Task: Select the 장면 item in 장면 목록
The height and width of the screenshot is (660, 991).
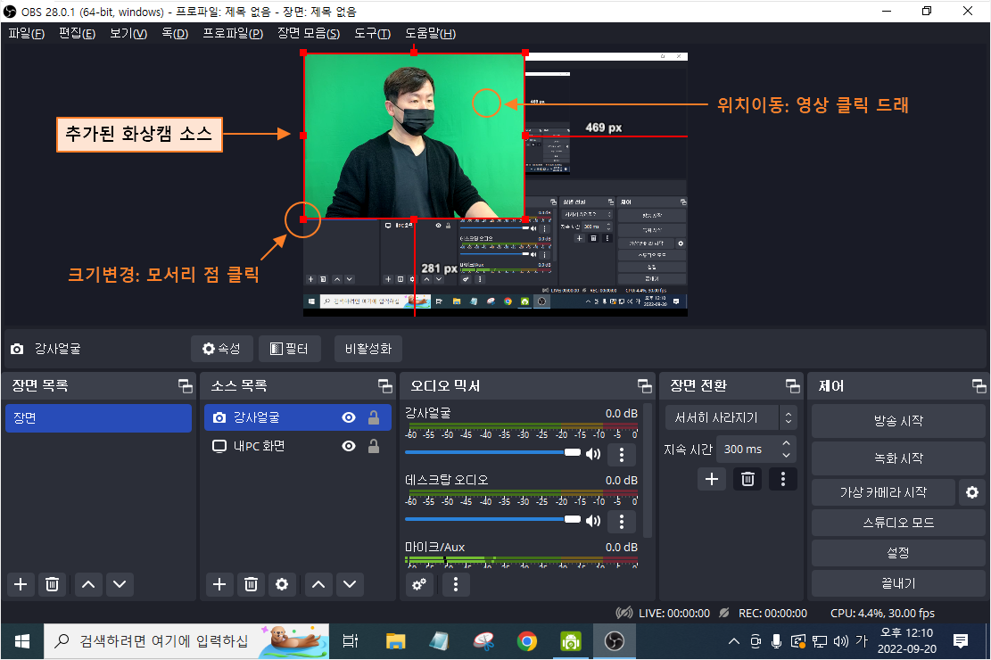Action: (98, 417)
